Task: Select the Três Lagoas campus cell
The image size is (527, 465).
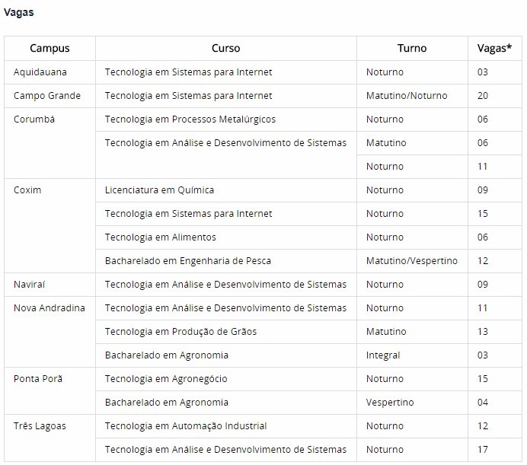Action: [40, 426]
